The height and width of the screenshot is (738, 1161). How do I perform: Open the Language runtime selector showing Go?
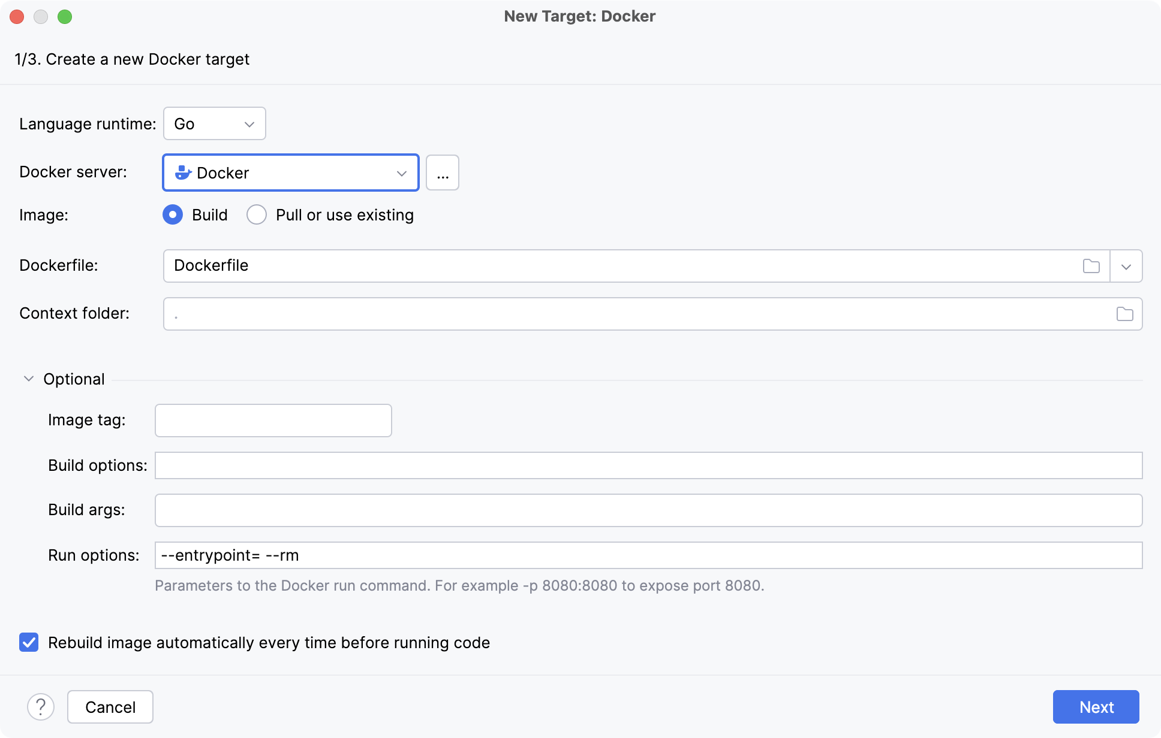point(214,123)
